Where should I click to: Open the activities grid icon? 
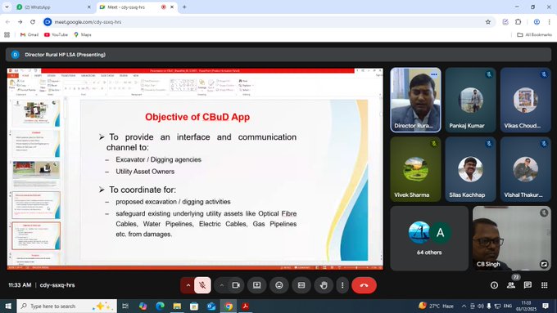[545, 285]
